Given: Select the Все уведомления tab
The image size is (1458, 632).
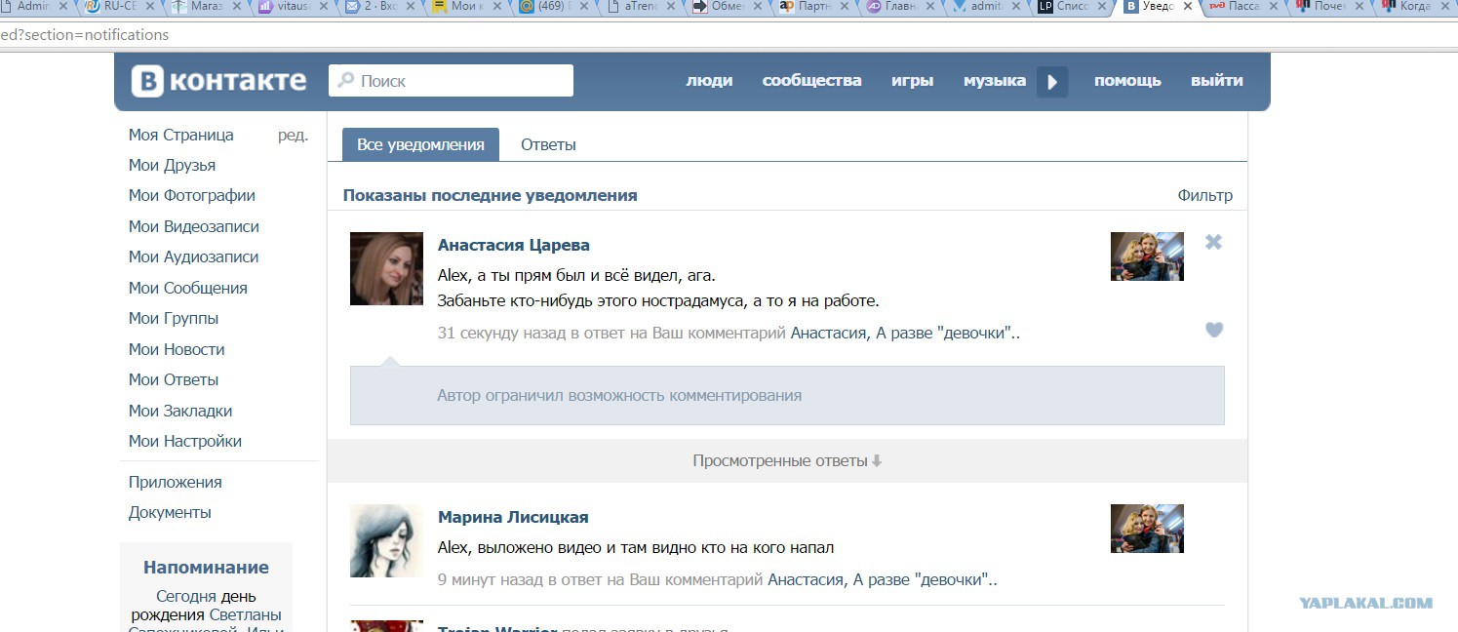Looking at the screenshot, I should click(420, 144).
